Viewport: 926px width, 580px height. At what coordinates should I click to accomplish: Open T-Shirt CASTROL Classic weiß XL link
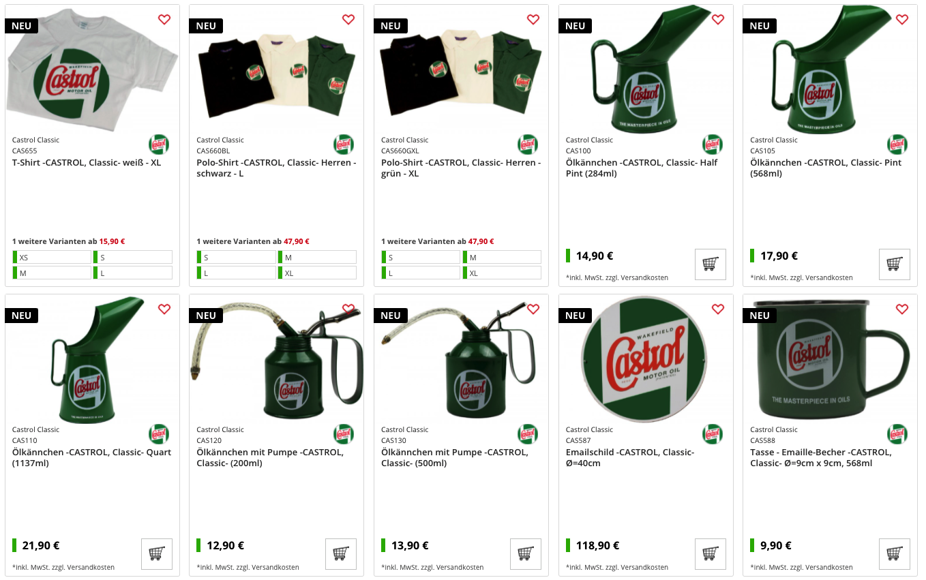click(x=87, y=162)
